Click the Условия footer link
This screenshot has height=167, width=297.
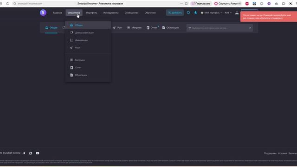[283, 153]
